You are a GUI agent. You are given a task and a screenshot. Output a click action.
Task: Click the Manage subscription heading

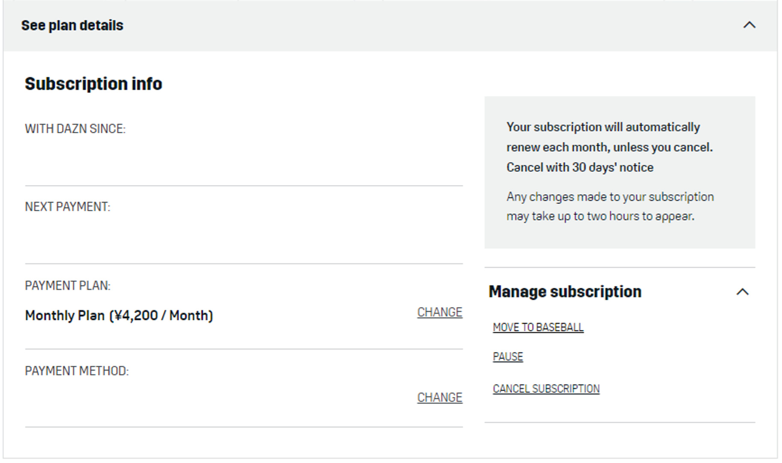click(x=565, y=292)
